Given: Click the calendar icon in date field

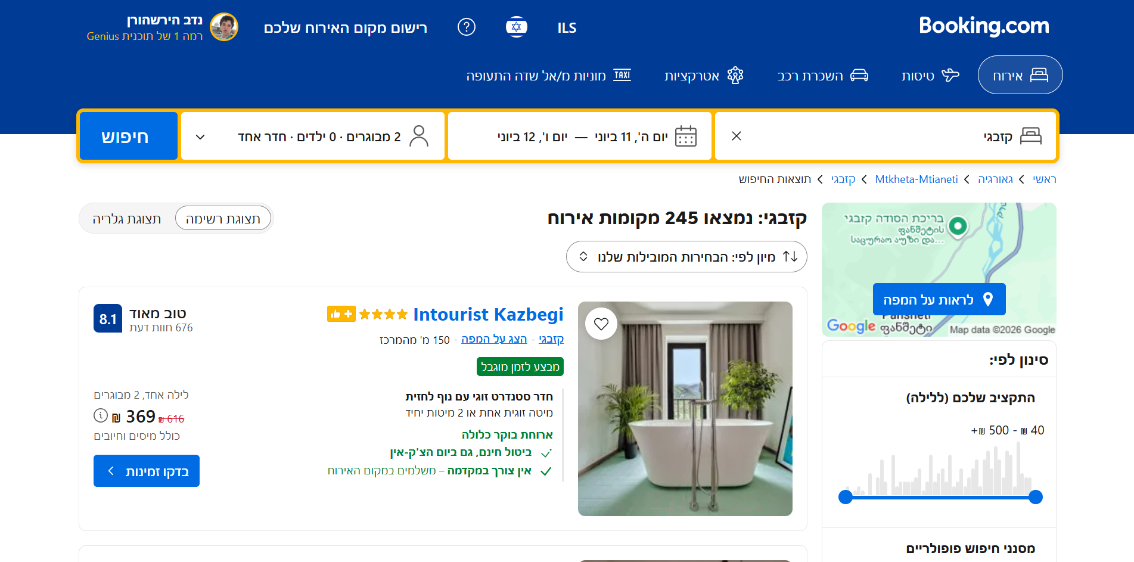Looking at the screenshot, I should tap(686, 136).
